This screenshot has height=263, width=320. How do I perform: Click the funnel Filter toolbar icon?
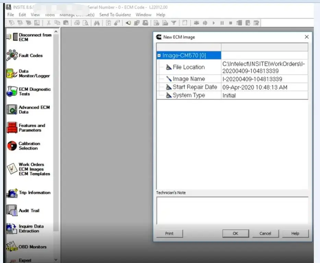point(174,23)
